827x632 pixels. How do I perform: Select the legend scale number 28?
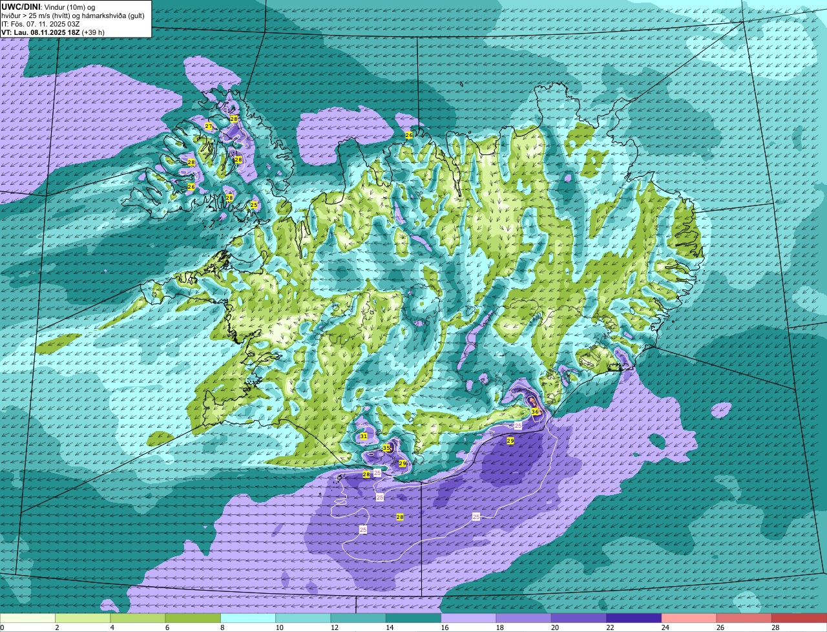pos(775,627)
